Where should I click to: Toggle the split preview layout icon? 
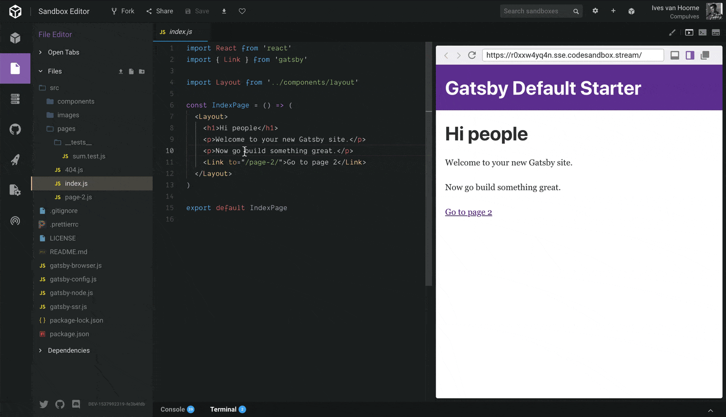[x=690, y=55]
